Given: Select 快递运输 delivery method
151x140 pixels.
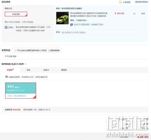Looking at the screenshot, I should (16, 14).
